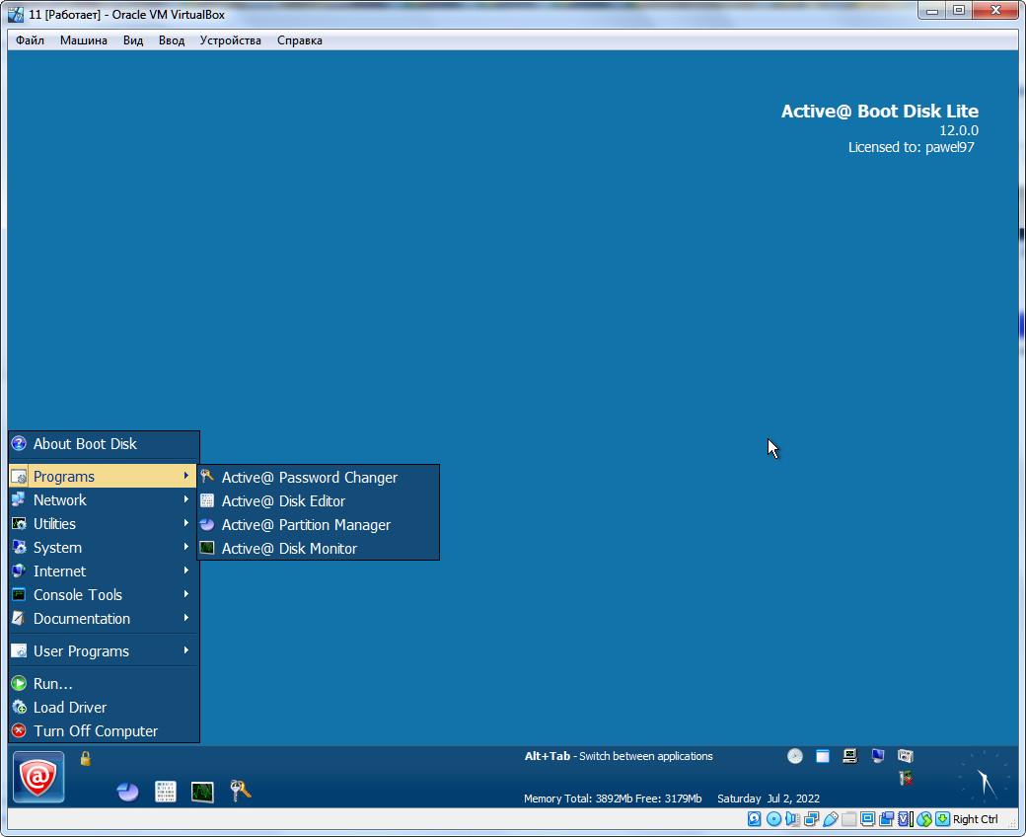This screenshot has height=837, width=1026.
Task: Open the VirtualBox Устройства menu
Action: (x=230, y=40)
